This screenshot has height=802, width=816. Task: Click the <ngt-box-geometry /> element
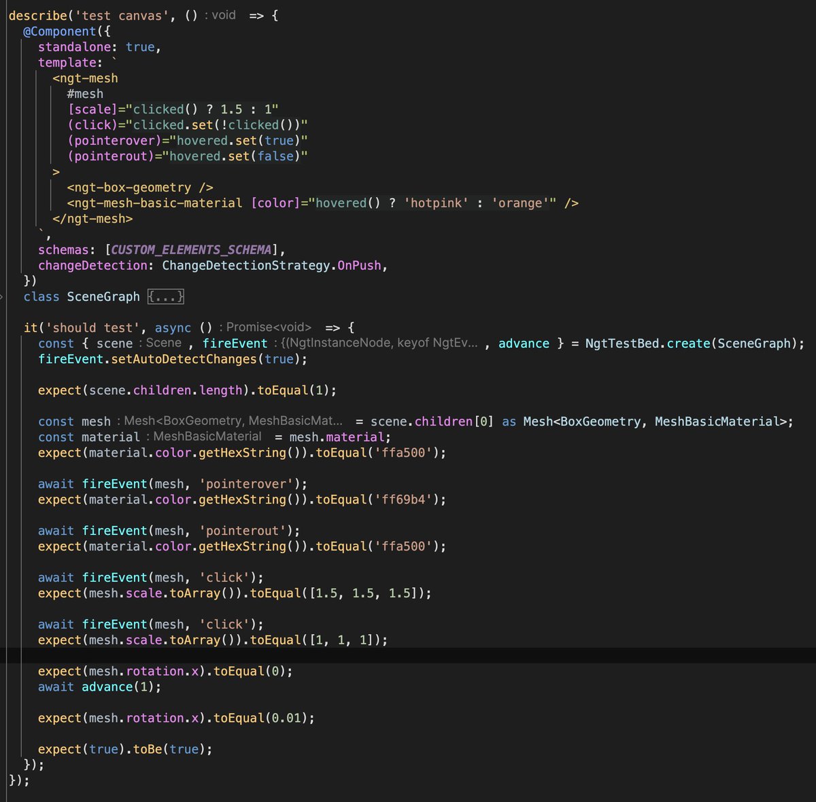pyautogui.click(x=140, y=188)
